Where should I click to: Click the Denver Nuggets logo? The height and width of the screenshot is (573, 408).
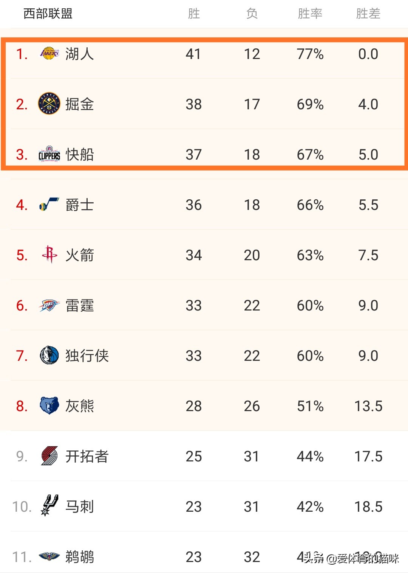[49, 104]
